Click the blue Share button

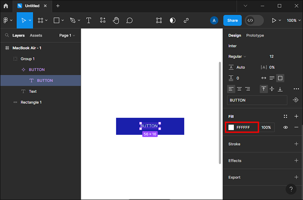tap(232, 20)
